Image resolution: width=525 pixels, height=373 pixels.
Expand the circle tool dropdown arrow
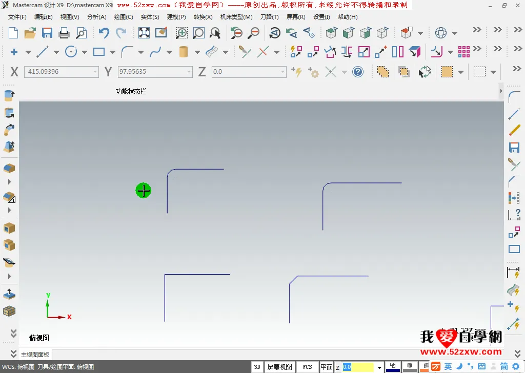(84, 52)
